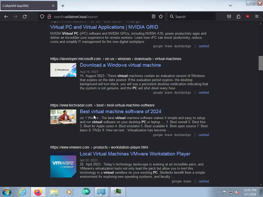Click the Microsoft Learn result thumbnail
The width and height of the screenshot is (263, 197).
click(63, 70)
